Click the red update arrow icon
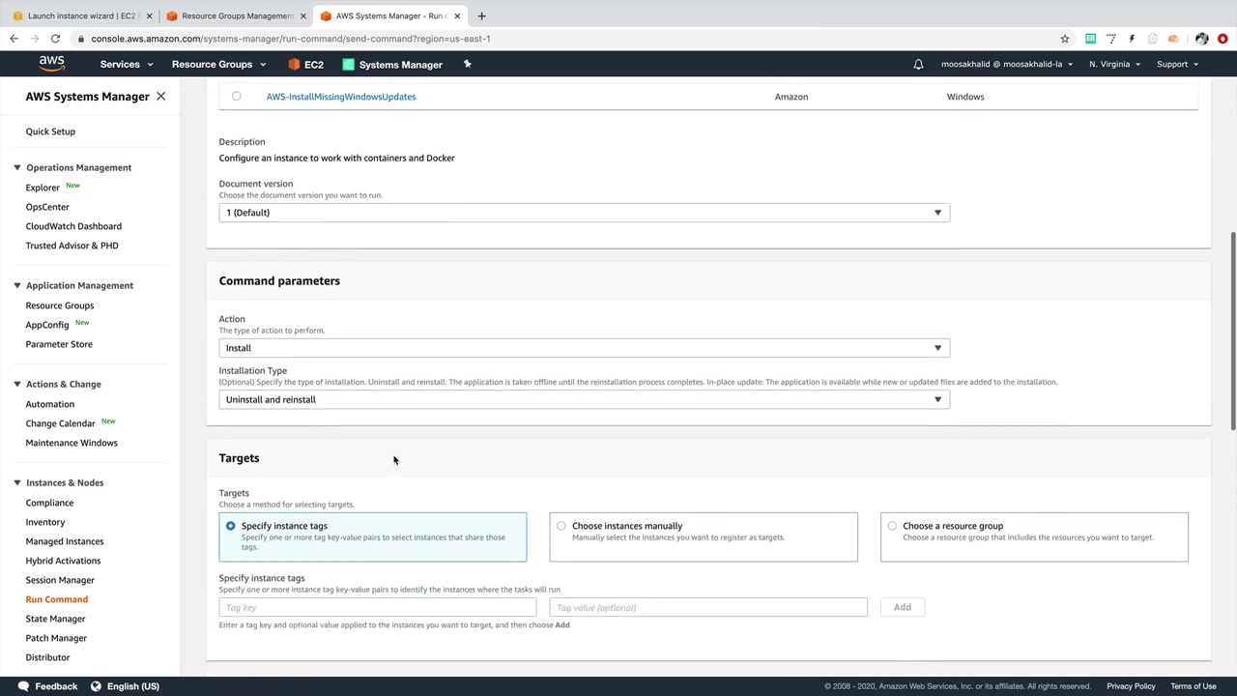The image size is (1237, 696). [1223, 39]
